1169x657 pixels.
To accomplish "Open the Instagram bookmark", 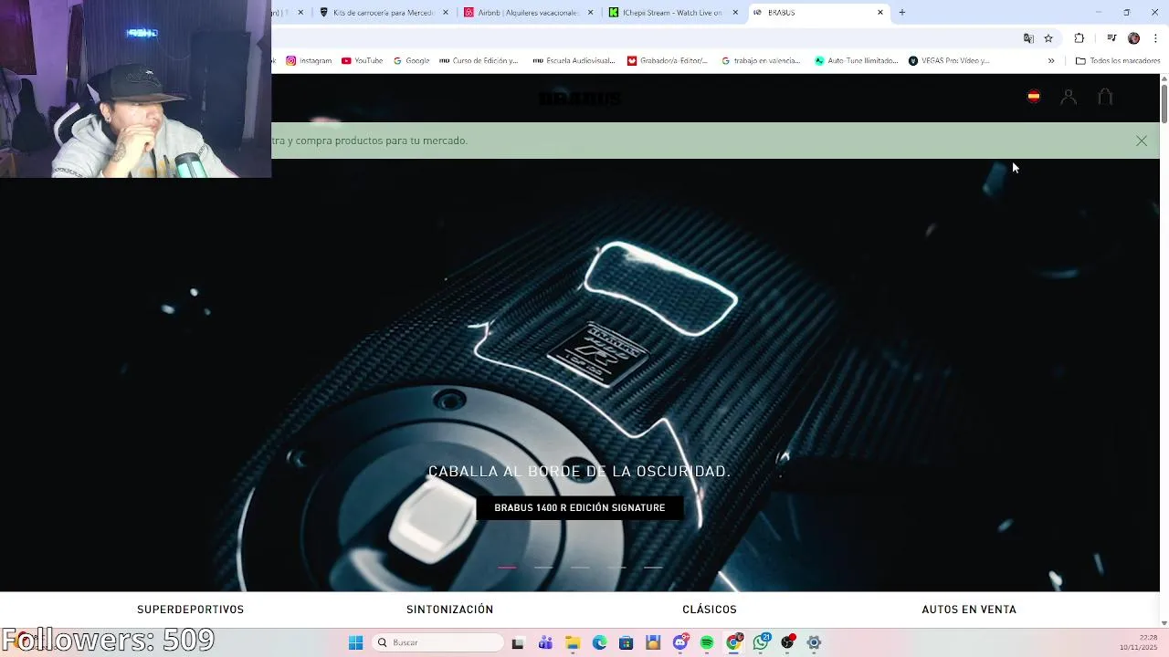I will pos(309,61).
